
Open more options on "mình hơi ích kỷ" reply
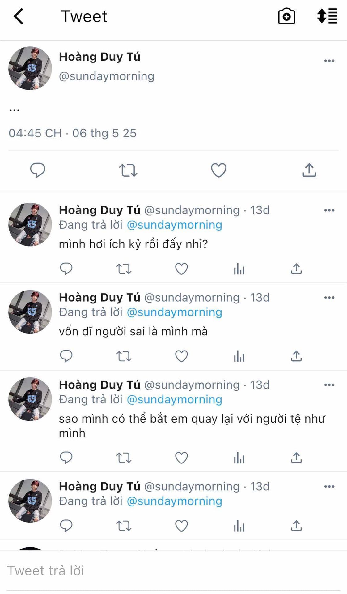point(329,210)
